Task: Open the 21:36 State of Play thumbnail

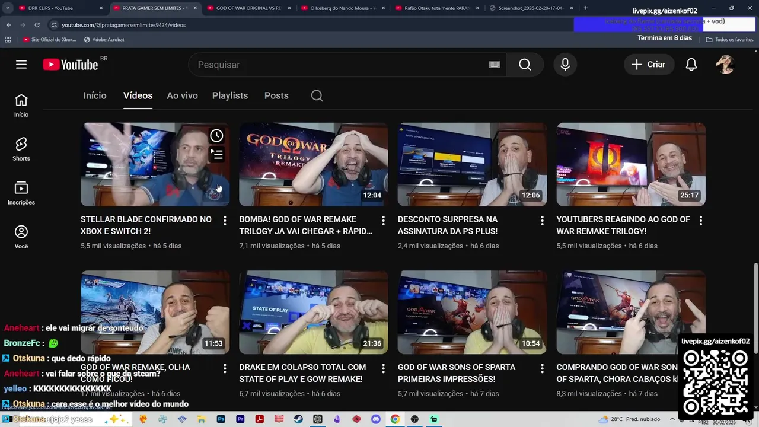Action: pyautogui.click(x=314, y=313)
